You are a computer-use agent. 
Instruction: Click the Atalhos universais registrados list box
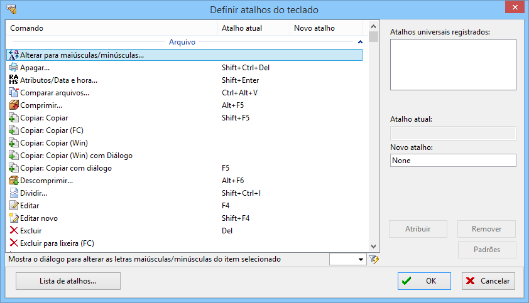pyautogui.click(x=453, y=65)
